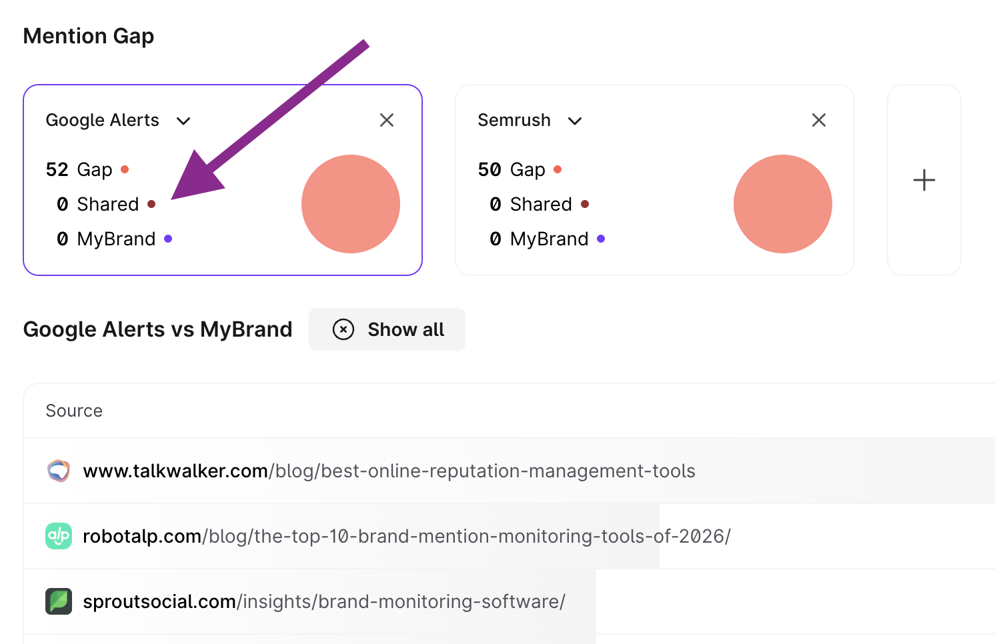Select the 52 Gap stat in Google Alerts
The height and width of the screenshot is (644, 995).
87,169
